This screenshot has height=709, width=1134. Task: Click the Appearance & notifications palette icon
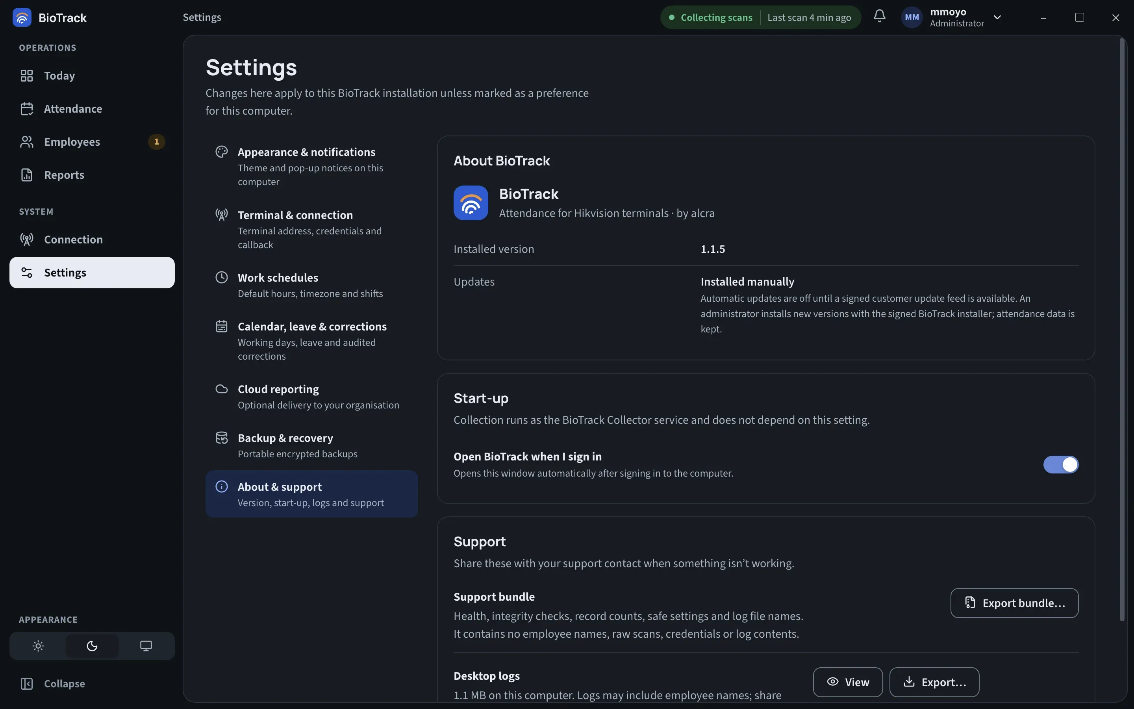[222, 152]
